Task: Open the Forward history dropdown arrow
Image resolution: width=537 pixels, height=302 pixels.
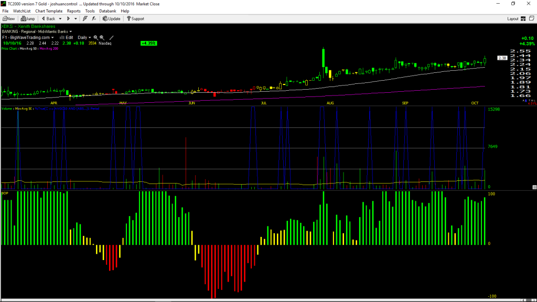Action: (x=76, y=19)
